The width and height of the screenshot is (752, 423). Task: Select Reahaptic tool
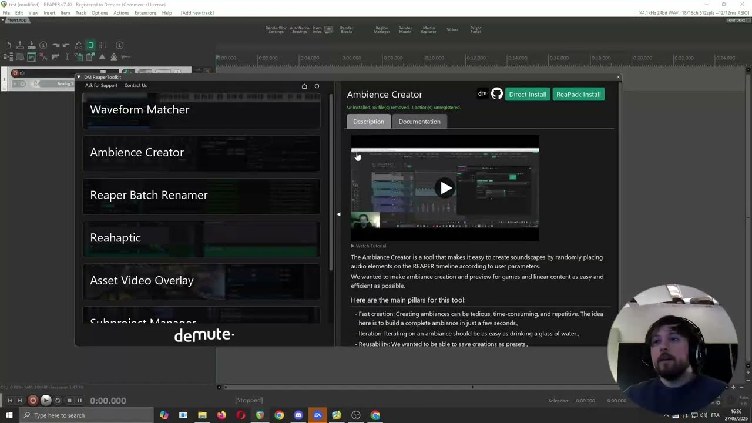pos(201,238)
